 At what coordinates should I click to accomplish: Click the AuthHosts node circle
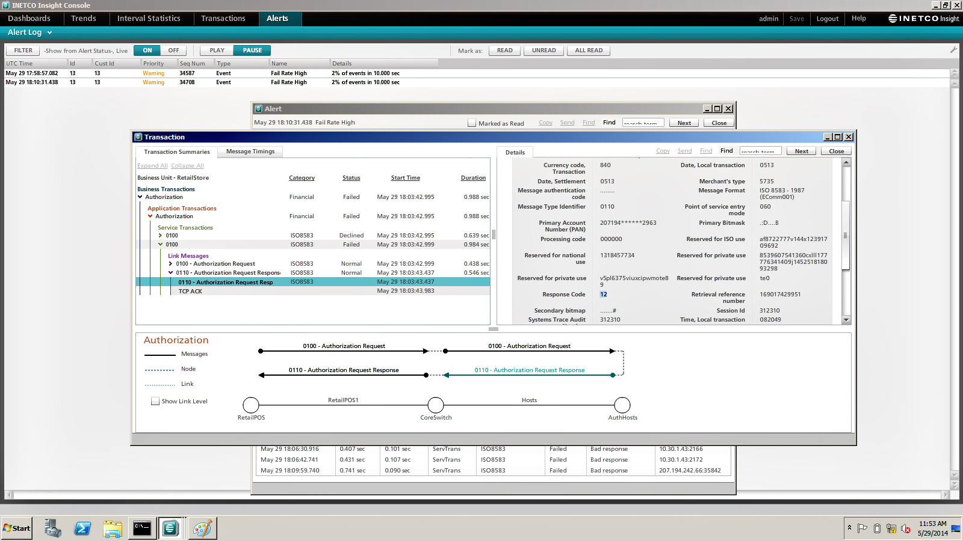[x=622, y=405]
